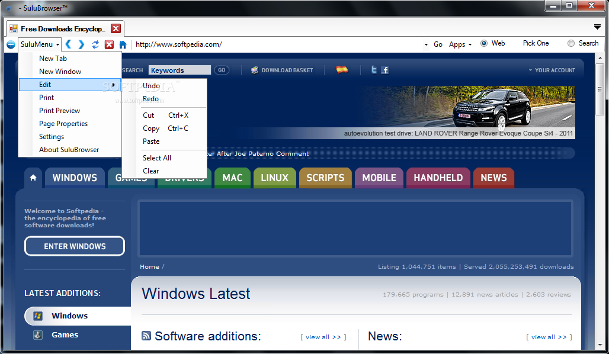Open Page Properties menu item
Screen dimensions: 609x354
[70, 124]
